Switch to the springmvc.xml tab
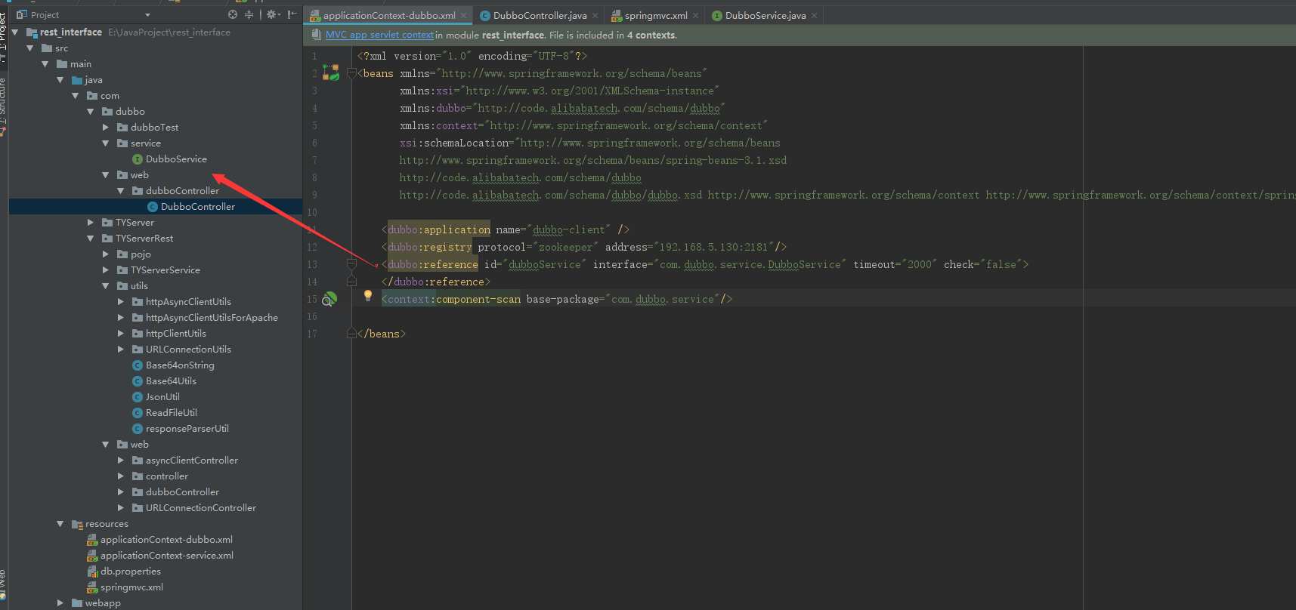 (x=656, y=16)
